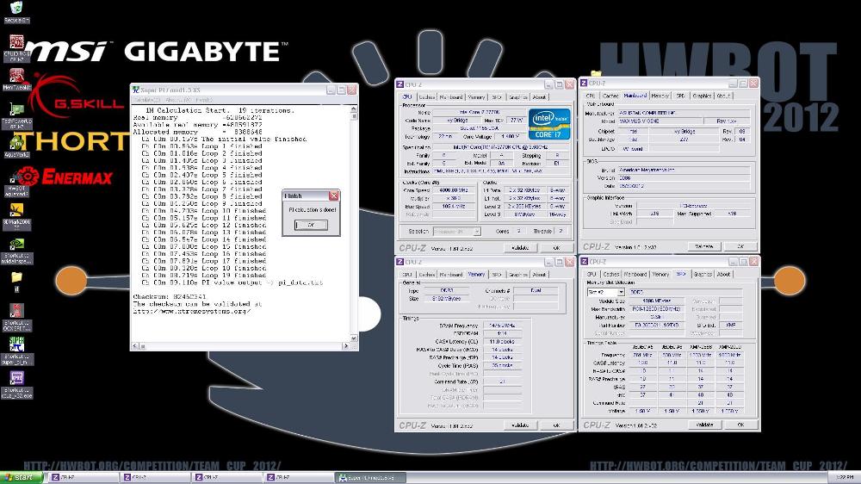Viewport: 861px width, 484px height.
Task: Switch to Caches tab in the CPU-tab CPU-Z window
Action: click(x=427, y=96)
